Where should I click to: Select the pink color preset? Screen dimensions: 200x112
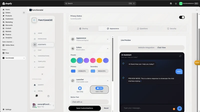coord(93,60)
